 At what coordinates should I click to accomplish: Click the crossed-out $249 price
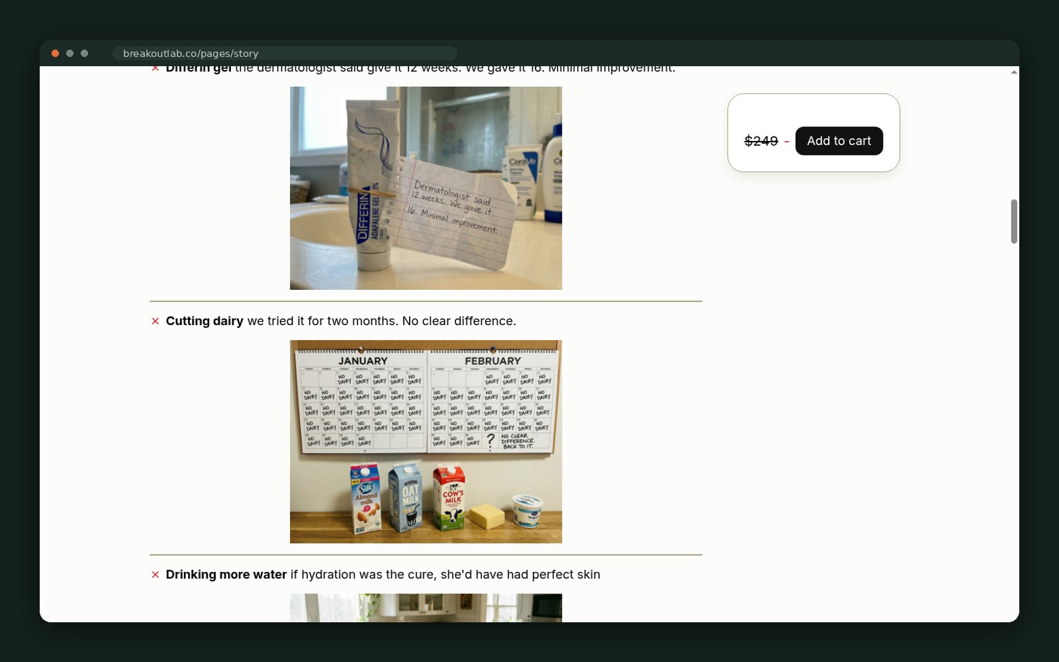[761, 141]
